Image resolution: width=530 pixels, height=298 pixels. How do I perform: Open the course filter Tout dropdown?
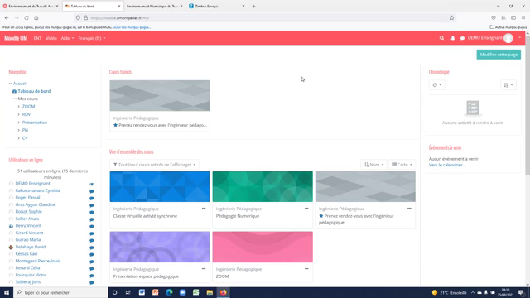click(x=155, y=165)
